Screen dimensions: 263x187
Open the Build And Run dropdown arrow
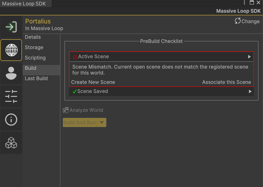[102, 122]
